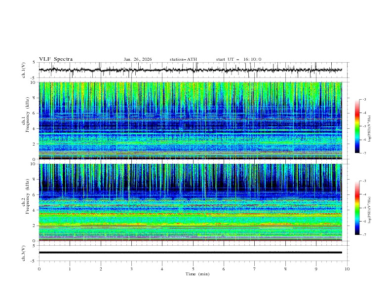Screen dimensions: 391x302
Task: Click the "-5" tick on ch.3(V) axis
Action: 34,261
